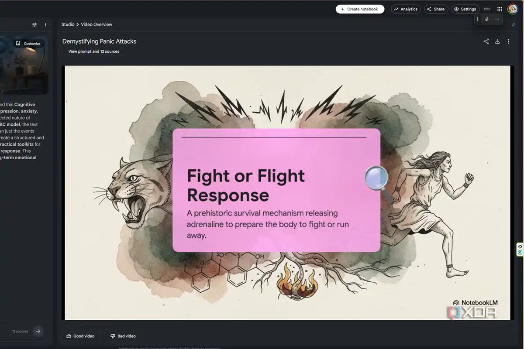Click the Create notebook button
524x349 pixels.
360,9
